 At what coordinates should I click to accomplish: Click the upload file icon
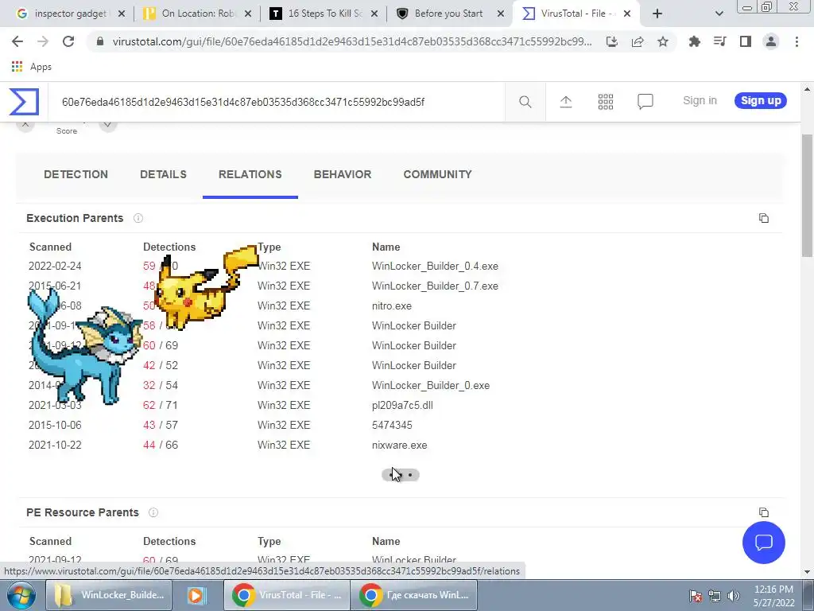[x=565, y=102]
